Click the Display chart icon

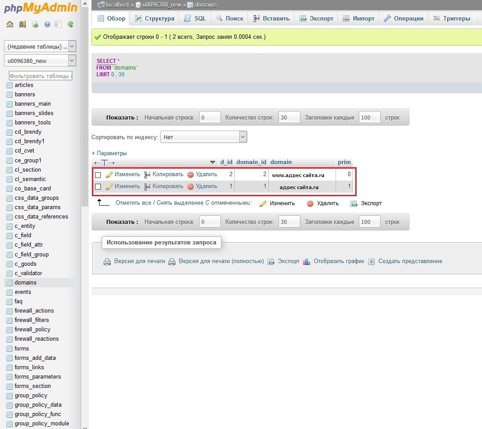[x=307, y=262]
